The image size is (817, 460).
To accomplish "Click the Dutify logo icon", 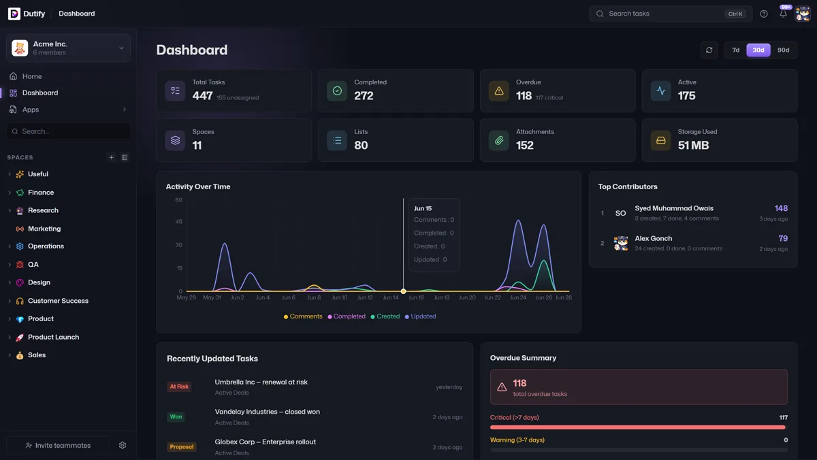I will pyautogui.click(x=14, y=14).
